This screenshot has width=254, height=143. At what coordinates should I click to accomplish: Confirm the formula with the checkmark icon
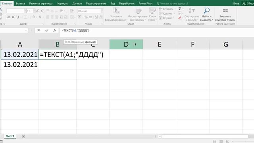click(47, 30)
